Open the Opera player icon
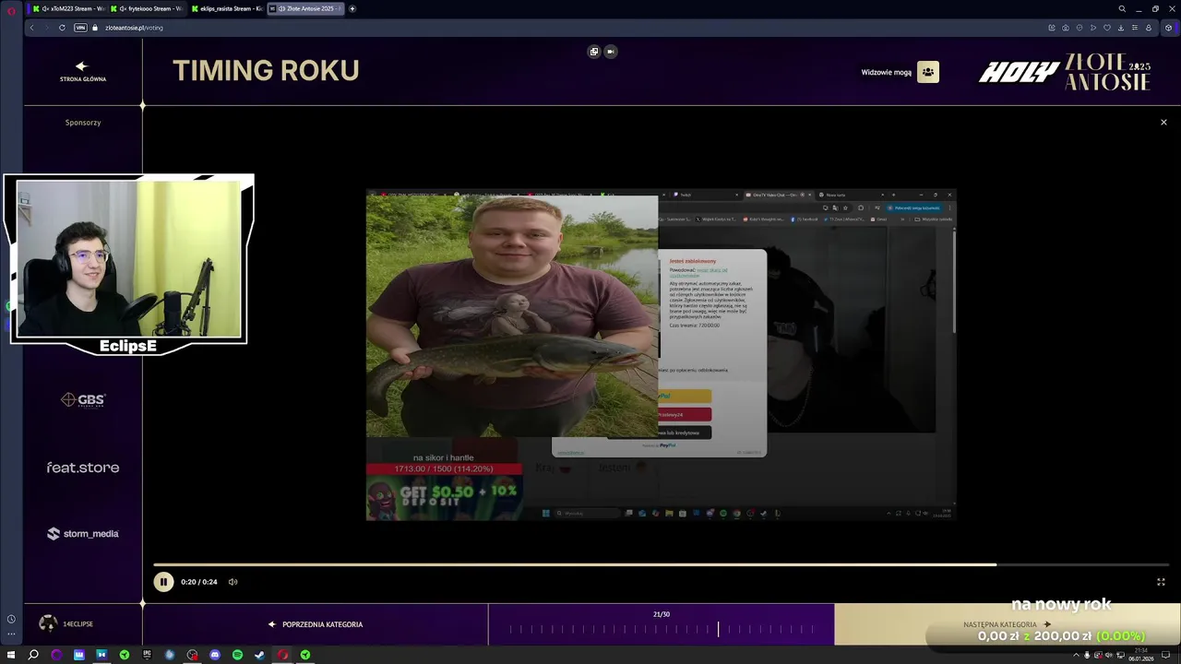 point(1093,28)
